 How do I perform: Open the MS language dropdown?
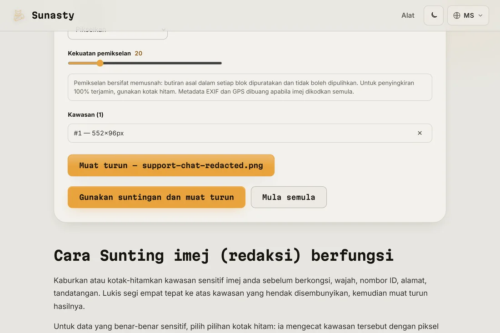click(468, 15)
